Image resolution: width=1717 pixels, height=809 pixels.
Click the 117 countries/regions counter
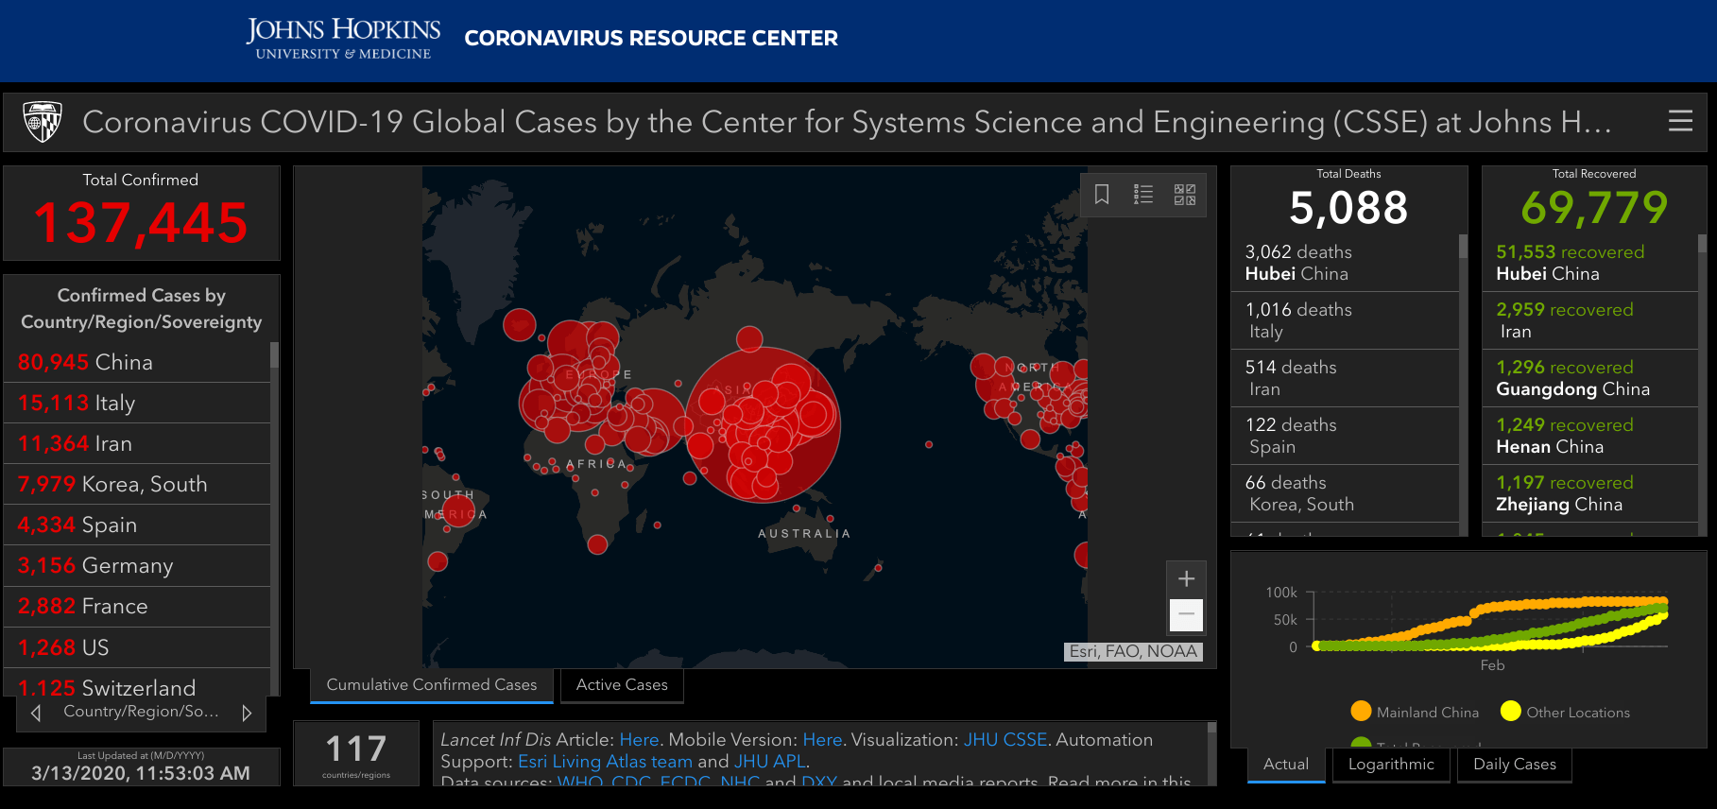pos(356,753)
